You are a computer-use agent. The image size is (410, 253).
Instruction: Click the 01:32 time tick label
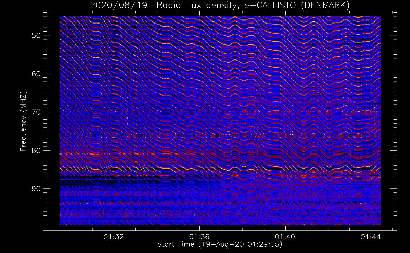(x=114, y=237)
